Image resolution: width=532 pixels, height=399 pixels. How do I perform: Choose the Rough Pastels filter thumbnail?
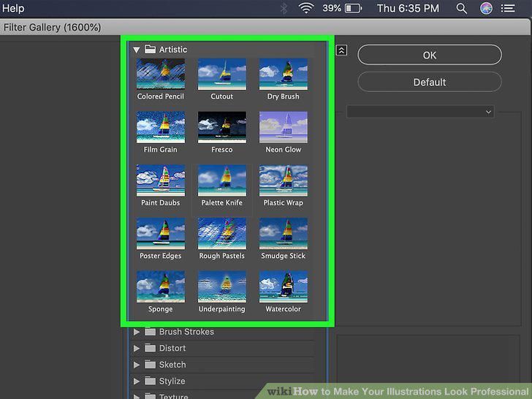tap(222, 233)
